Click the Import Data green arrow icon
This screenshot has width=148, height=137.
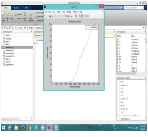tap(25, 14)
